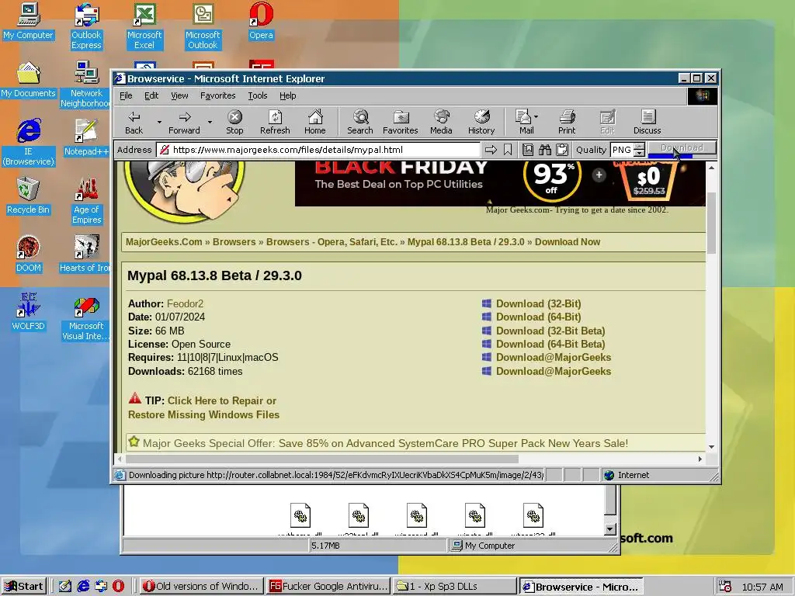The width and height of the screenshot is (795, 596).
Task: Click the Quality spinner up arrow
Action: point(640,147)
